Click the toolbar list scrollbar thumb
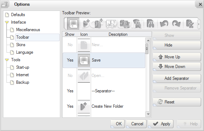Image resolution: width=204 pixels, height=131 pixels. [147, 49]
